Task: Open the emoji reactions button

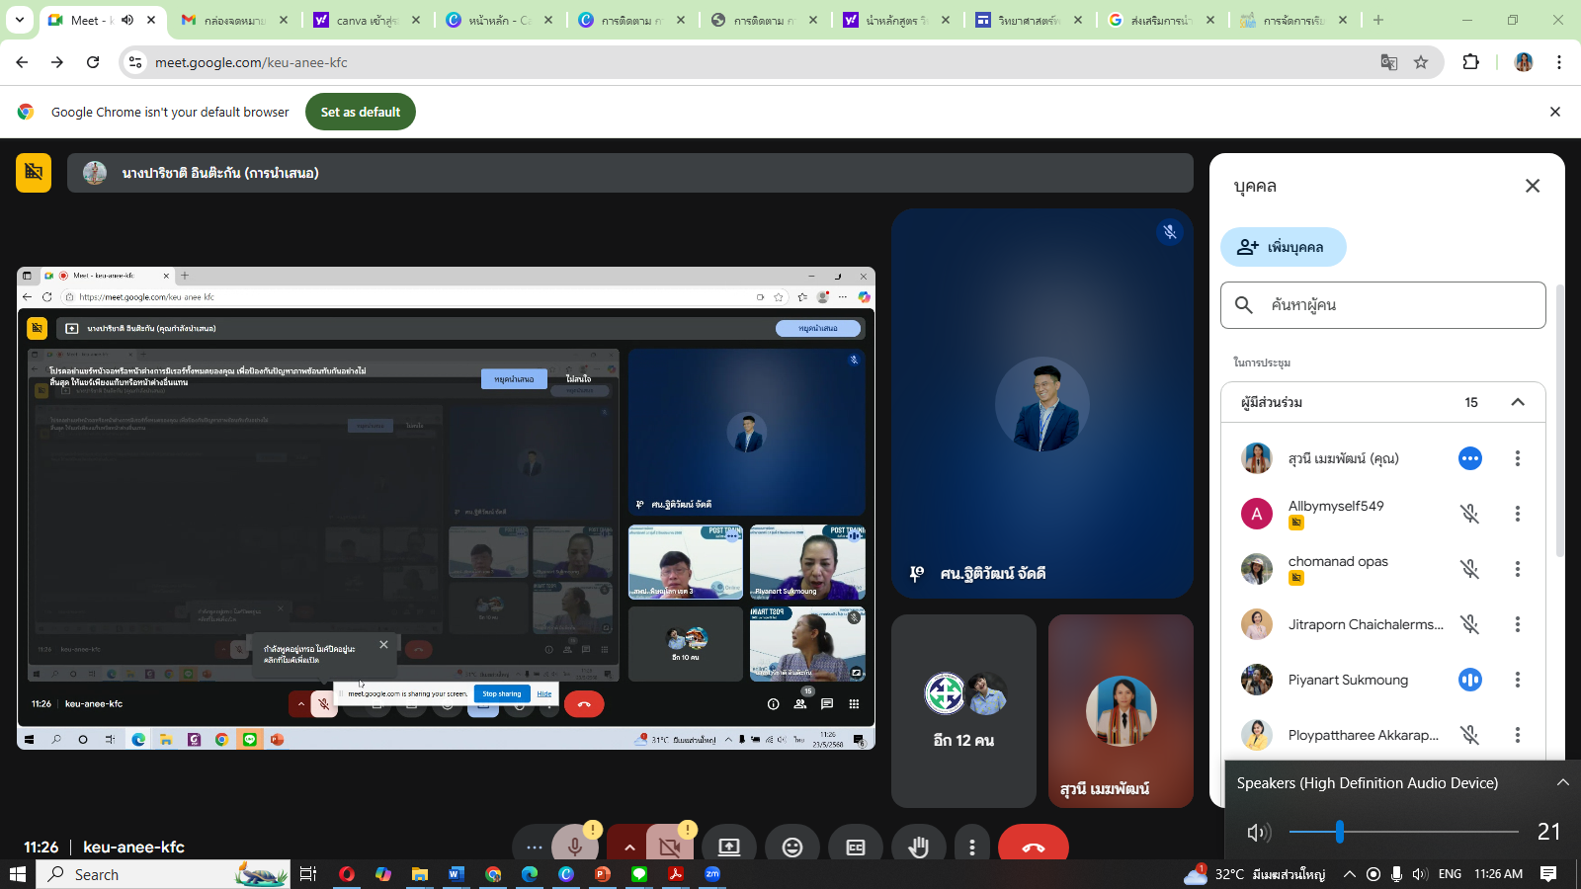Action: pos(792,847)
